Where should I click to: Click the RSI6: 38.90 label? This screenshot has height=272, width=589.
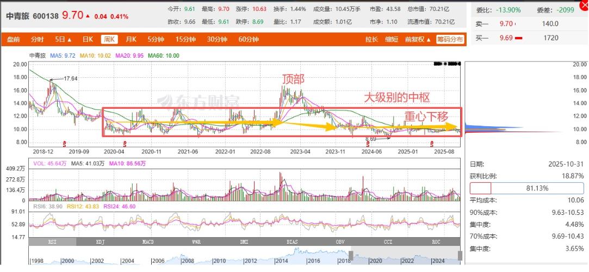47,206
